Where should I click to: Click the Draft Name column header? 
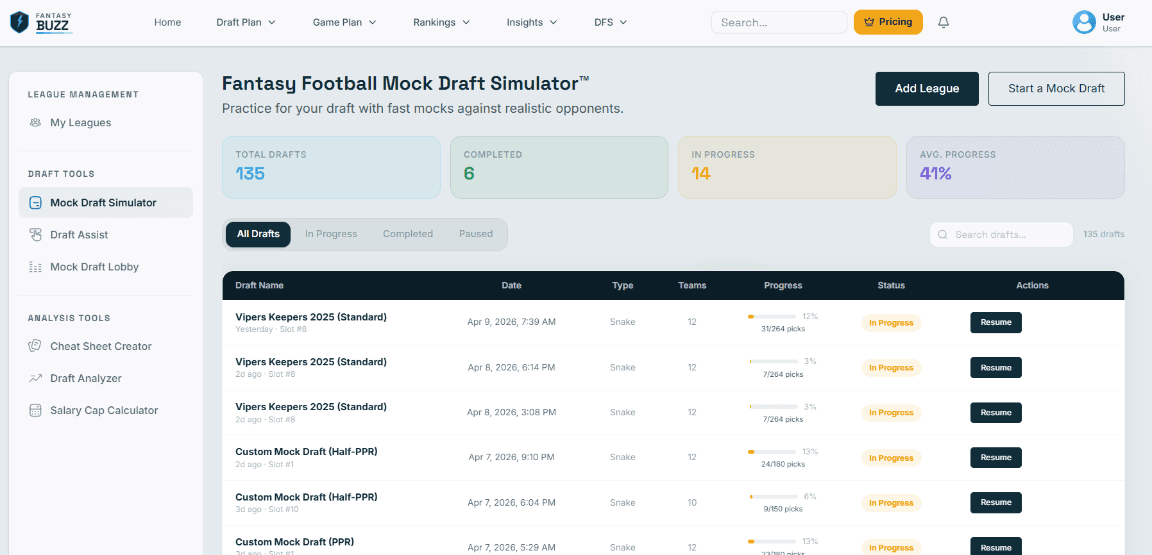click(x=259, y=285)
